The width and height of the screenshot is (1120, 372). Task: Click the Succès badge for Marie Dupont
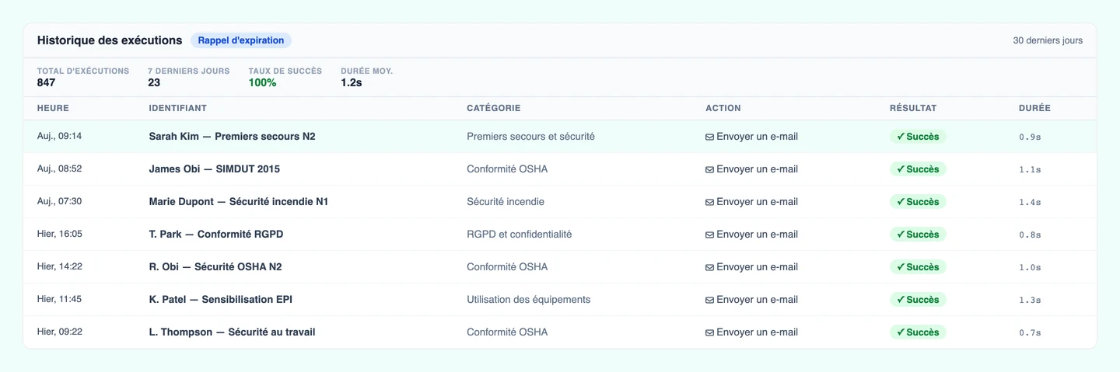(x=918, y=202)
